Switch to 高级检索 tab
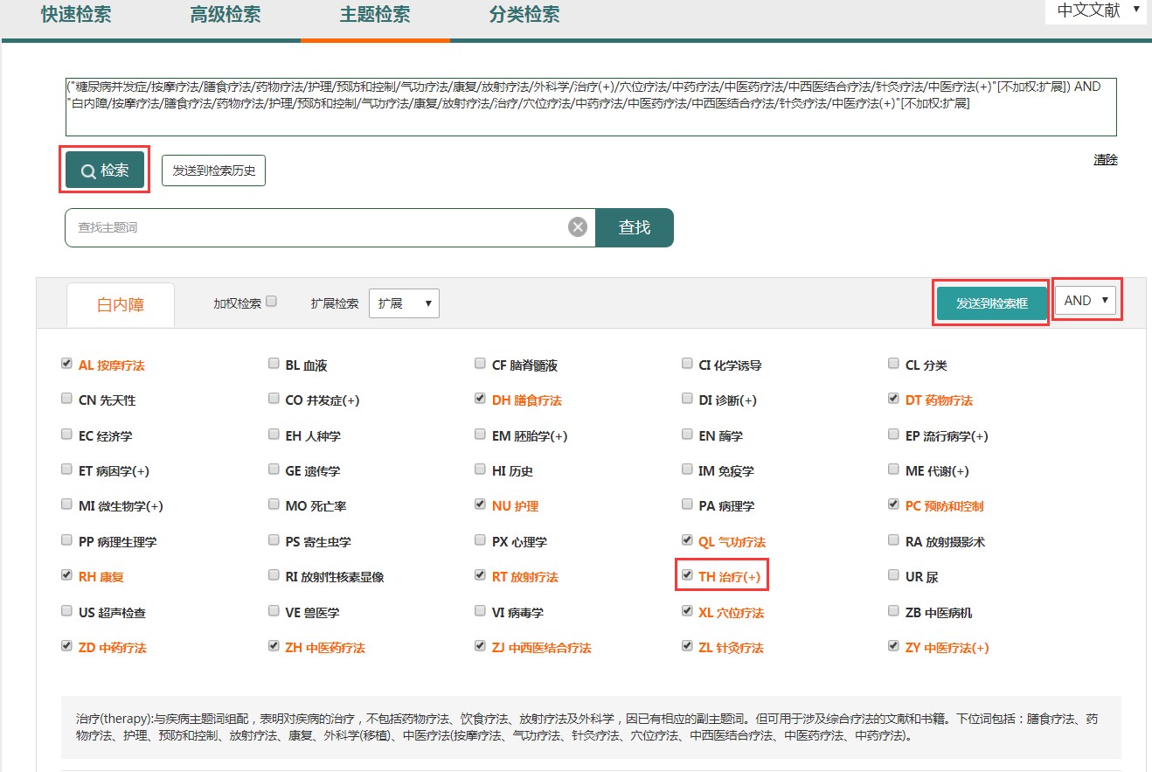This screenshot has height=772, width=1152. [226, 15]
